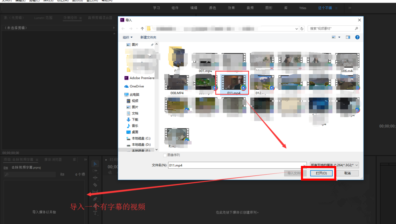Open the file type filter dropdown
Viewport: 396px width, 224px height.
click(x=335, y=165)
